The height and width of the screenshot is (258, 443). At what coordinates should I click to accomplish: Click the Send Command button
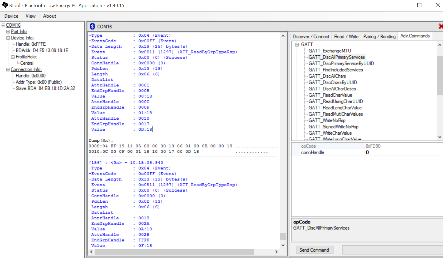pos(314,250)
